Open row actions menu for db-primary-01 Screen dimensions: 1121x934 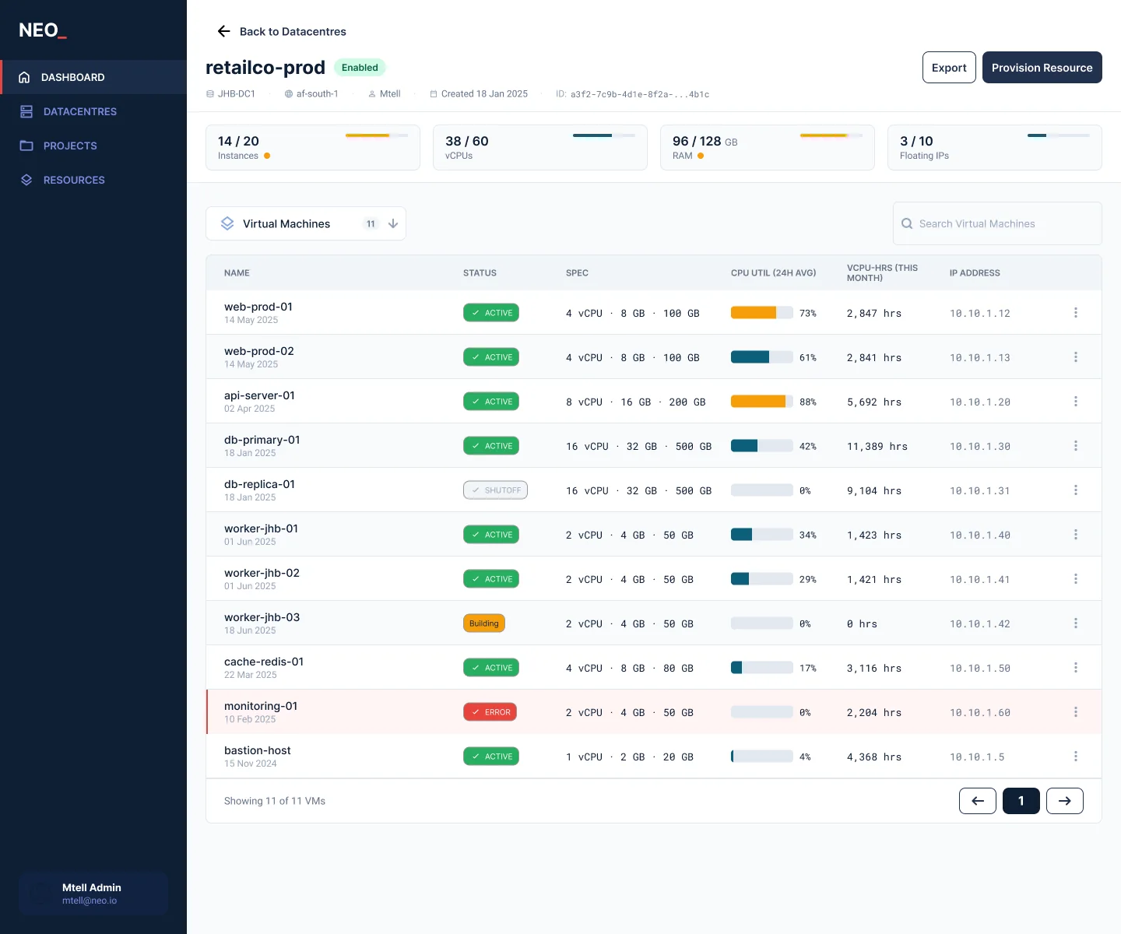(x=1076, y=446)
